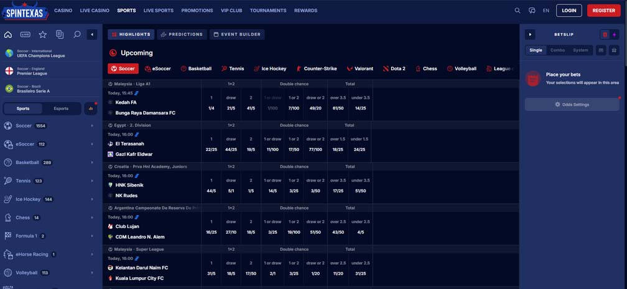Screen dimensions: 627x289
Task: Pick draw odds 5/1 for HNK Sibenik
Action: pos(231,191)
